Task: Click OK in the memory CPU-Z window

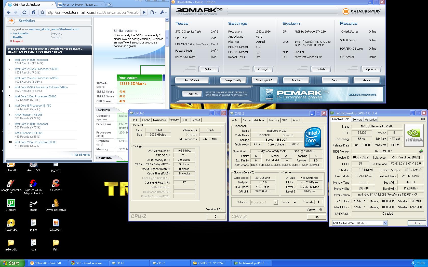Action: coord(216,217)
